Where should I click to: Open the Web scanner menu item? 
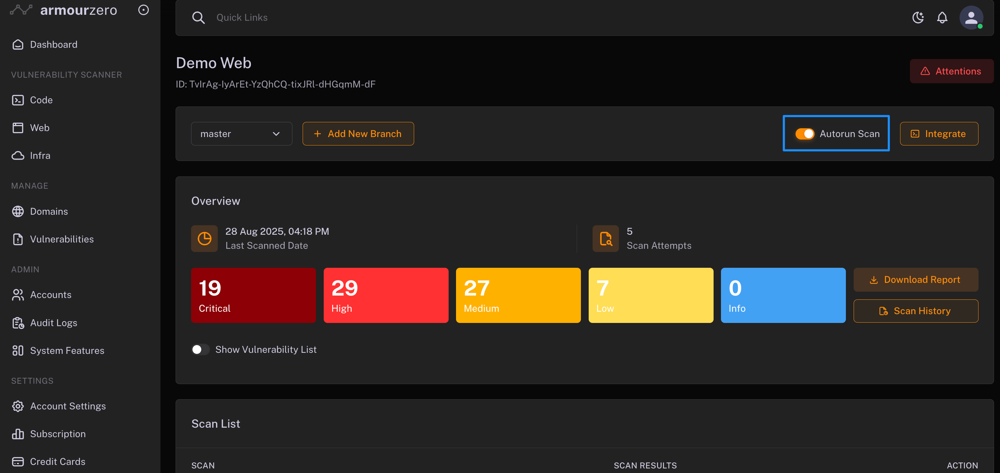point(40,128)
